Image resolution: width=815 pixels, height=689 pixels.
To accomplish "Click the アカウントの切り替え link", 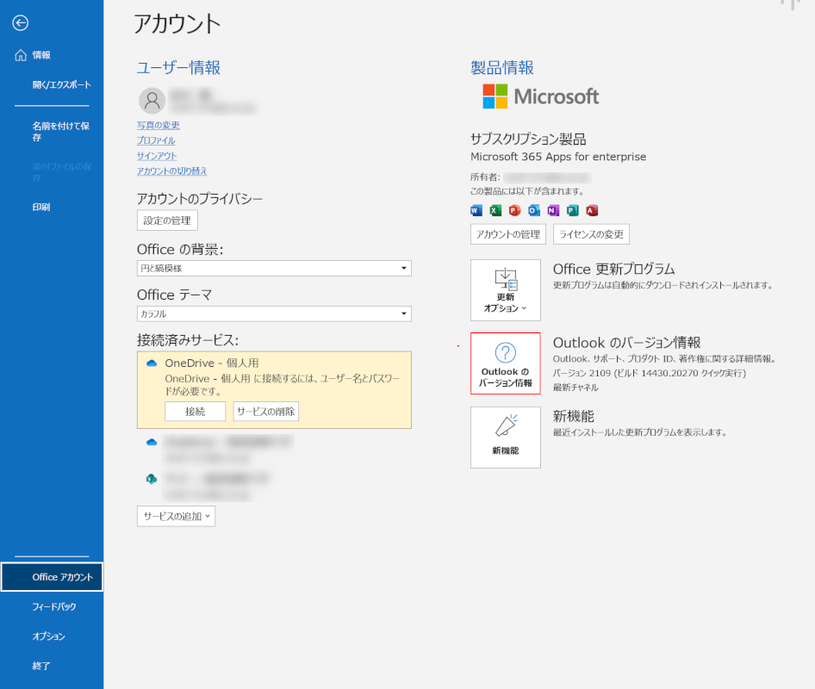I will click(x=171, y=171).
